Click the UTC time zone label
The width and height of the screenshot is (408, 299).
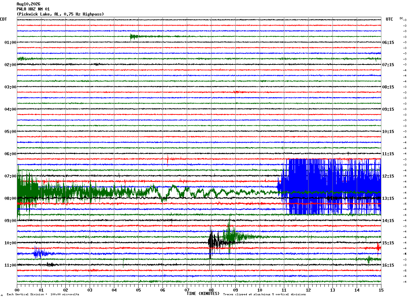(389, 19)
